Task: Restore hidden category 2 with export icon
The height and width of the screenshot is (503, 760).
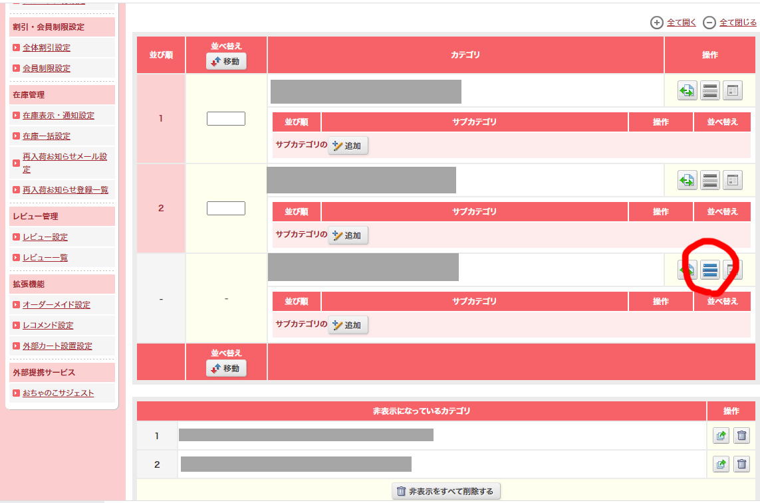Action: point(721,464)
